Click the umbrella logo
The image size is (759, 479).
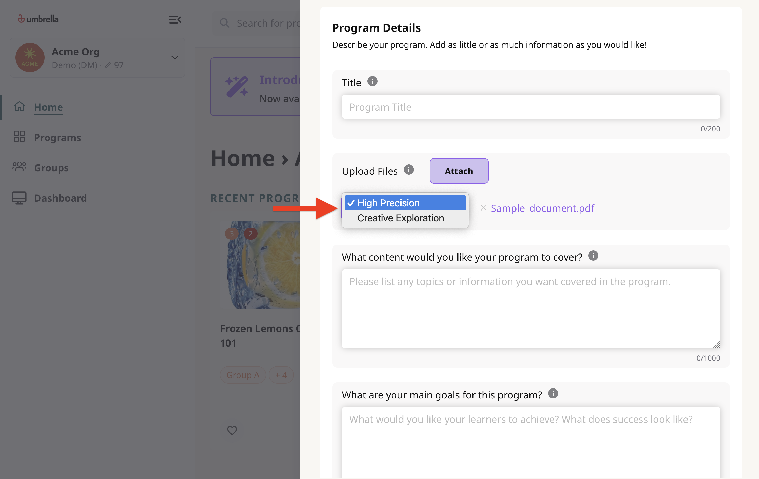point(38,19)
